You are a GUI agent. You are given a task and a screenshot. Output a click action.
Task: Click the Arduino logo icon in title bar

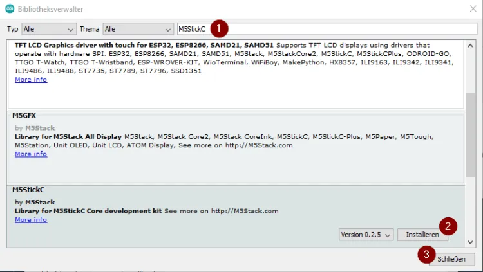10,9
